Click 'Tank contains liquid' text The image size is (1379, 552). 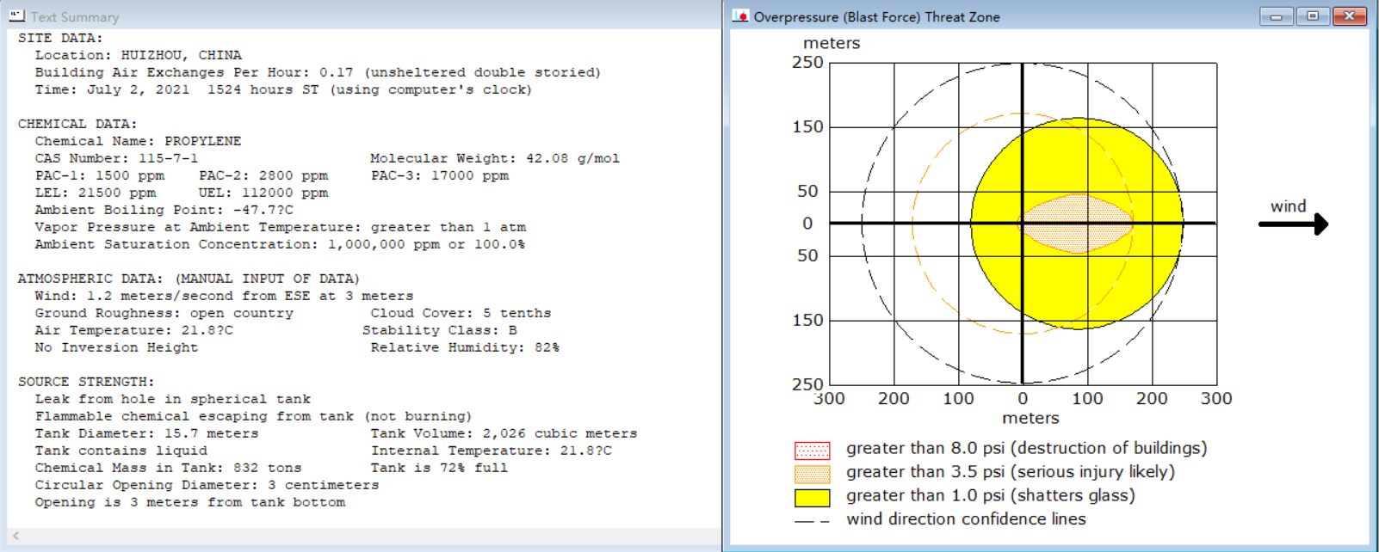tap(121, 451)
